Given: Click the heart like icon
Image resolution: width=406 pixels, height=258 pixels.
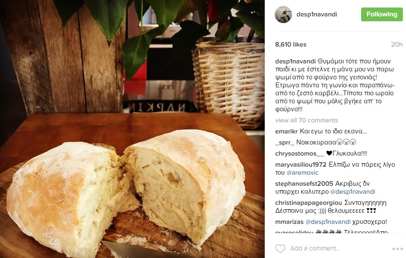Looking at the screenshot, I should click(280, 248).
